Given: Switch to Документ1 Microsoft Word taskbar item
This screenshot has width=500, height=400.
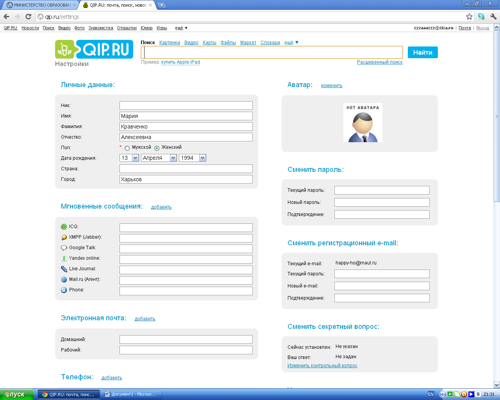Looking at the screenshot, I should tap(131, 394).
